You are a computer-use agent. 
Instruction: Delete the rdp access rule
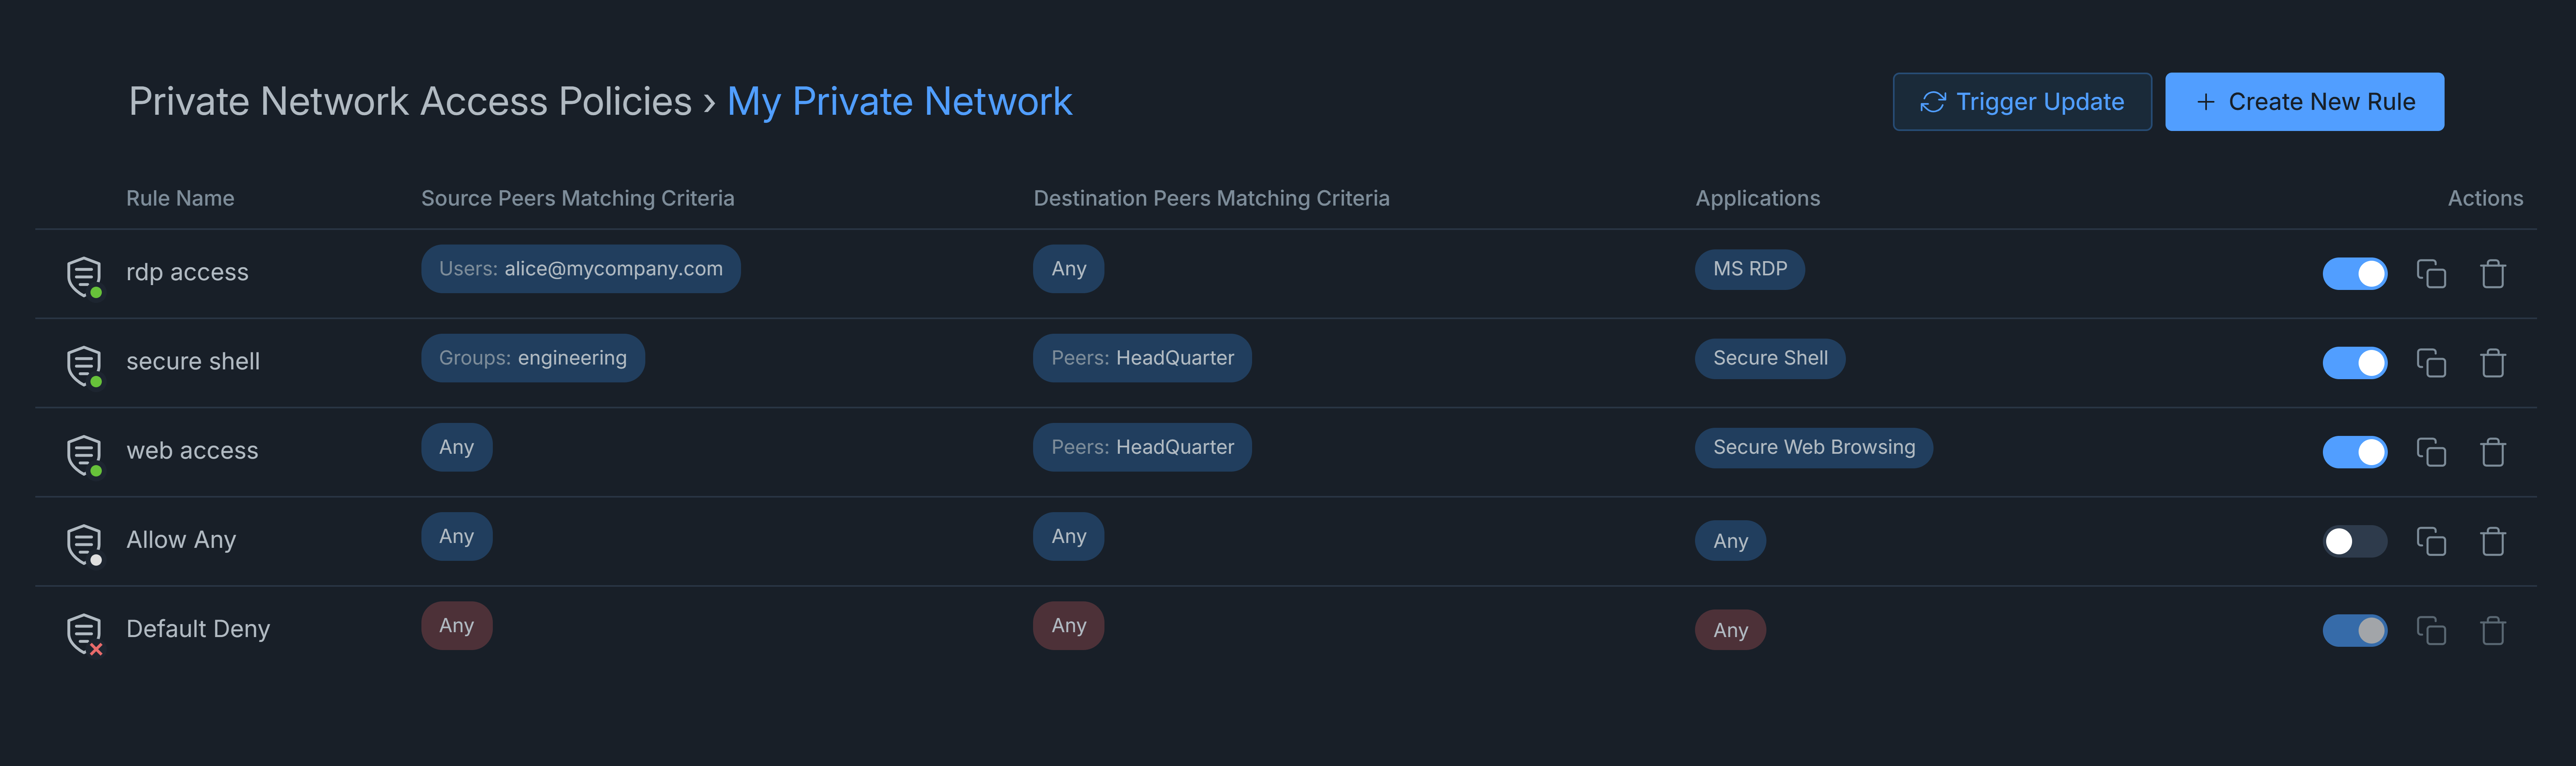coord(2492,273)
